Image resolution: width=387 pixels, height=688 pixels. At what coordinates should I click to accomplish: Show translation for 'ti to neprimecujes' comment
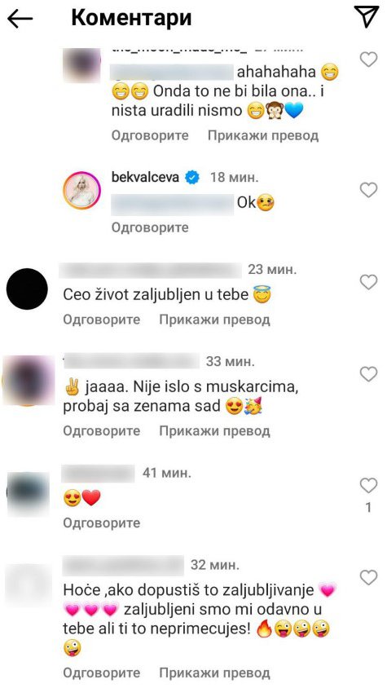tap(214, 673)
